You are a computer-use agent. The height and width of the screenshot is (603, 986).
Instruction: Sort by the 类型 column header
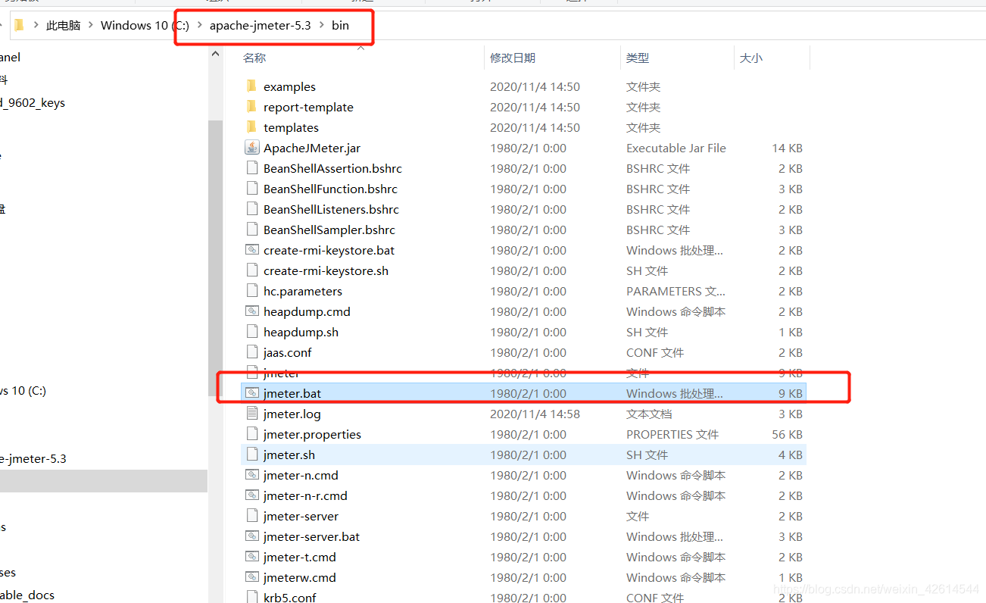click(638, 58)
